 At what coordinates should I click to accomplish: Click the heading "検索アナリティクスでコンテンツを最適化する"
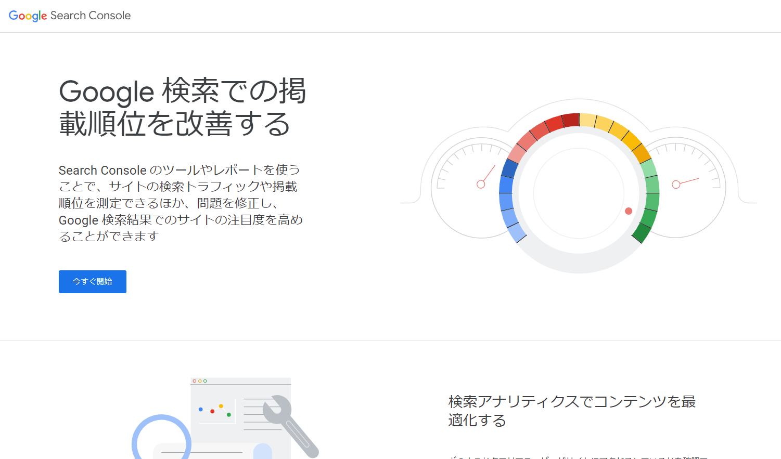(x=572, y=411)
